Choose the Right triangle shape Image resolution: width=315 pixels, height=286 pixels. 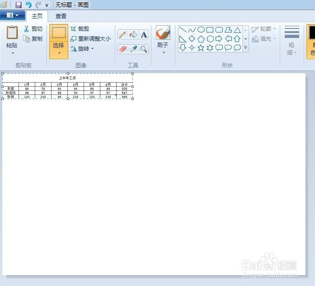click(183, 39)
